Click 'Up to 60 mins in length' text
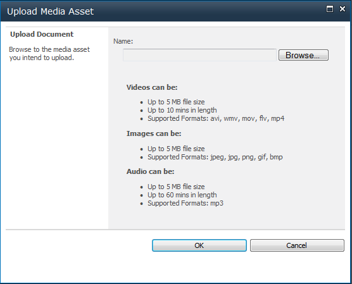 click(x=182, y=195)
